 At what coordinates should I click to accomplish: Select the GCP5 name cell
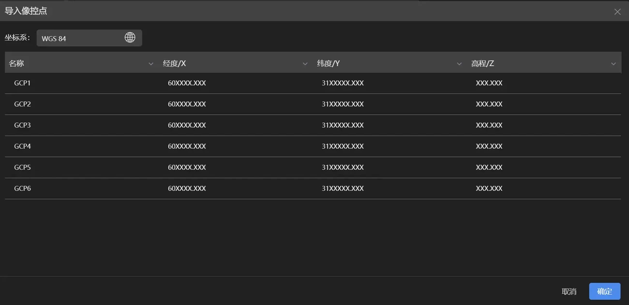coord(23,167)
